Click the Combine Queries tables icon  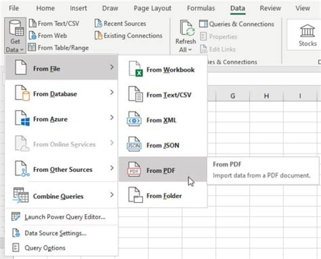(21, 195)
